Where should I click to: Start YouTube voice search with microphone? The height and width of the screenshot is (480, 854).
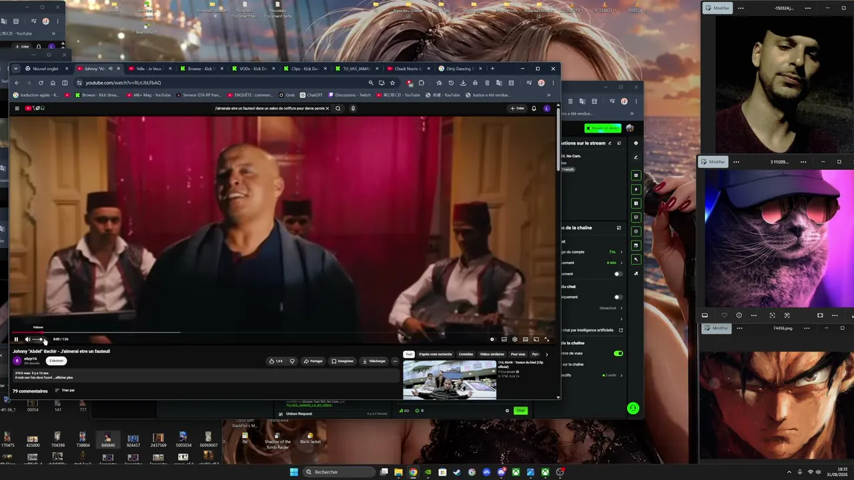[x=353, y=109]
